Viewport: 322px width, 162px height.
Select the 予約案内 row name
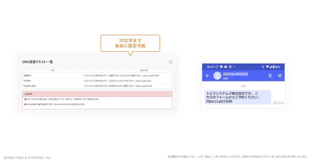tap(27, 81)
